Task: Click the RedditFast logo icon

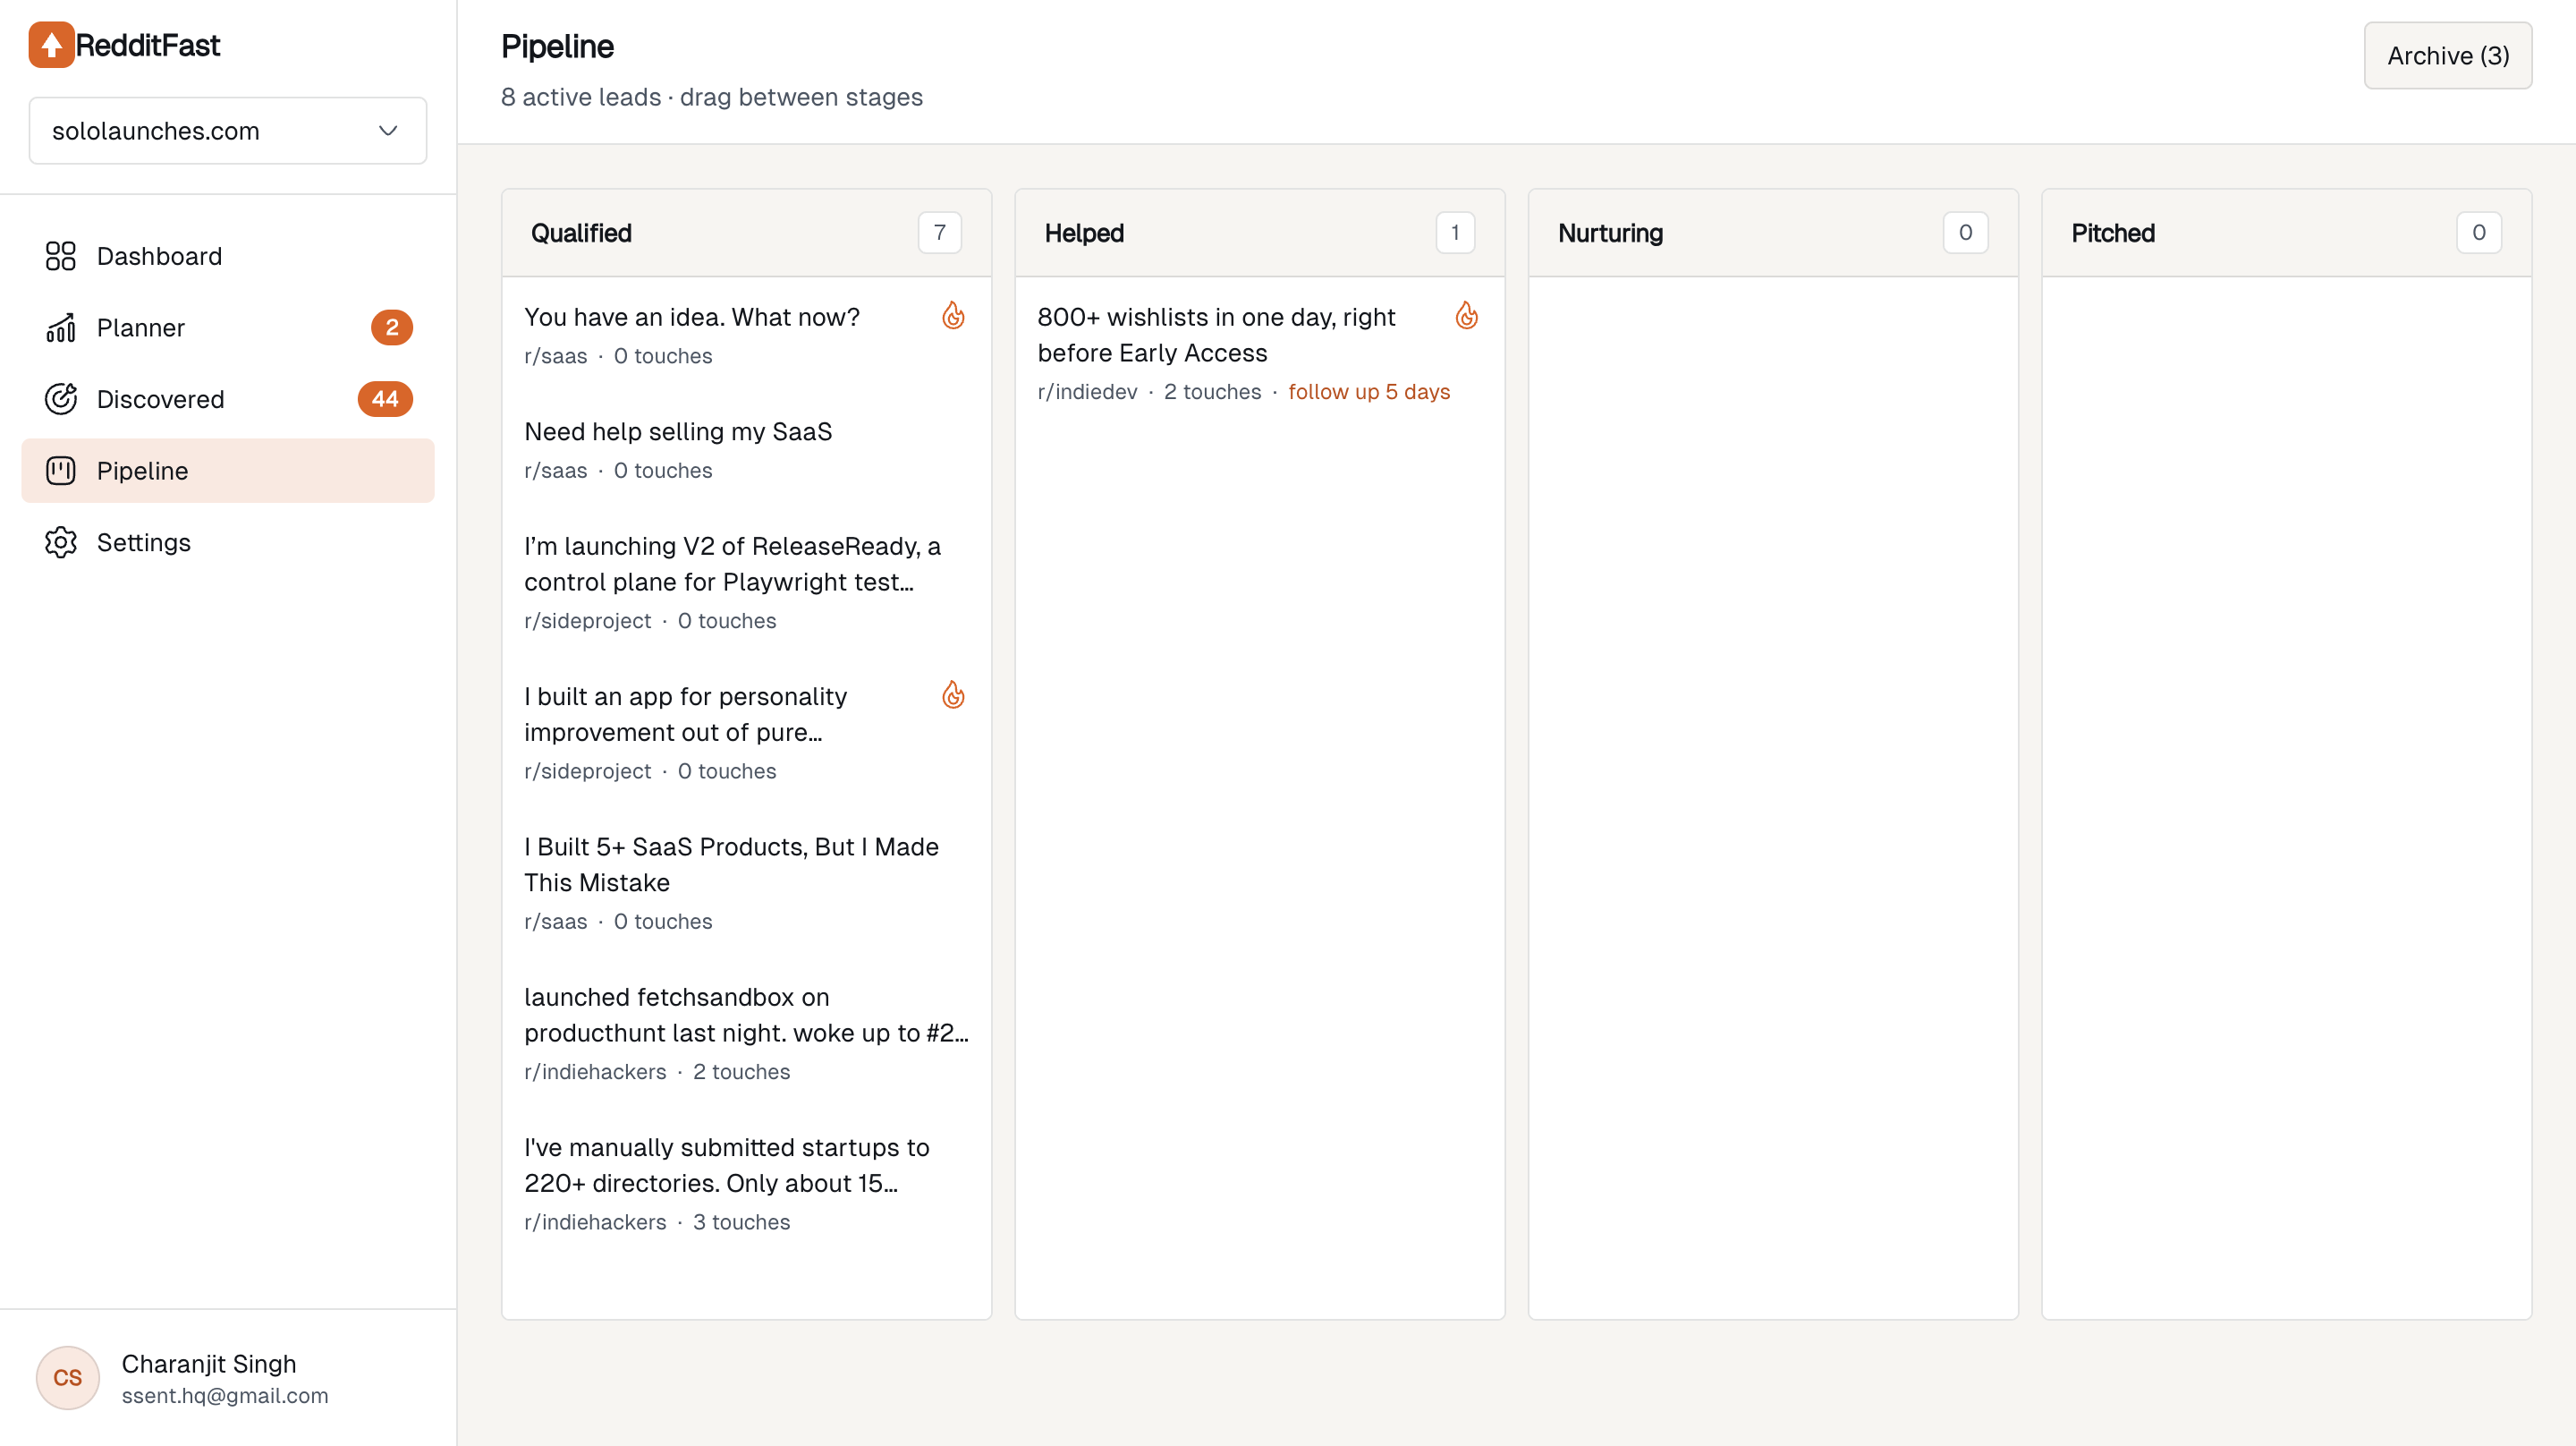Action: 51,45
